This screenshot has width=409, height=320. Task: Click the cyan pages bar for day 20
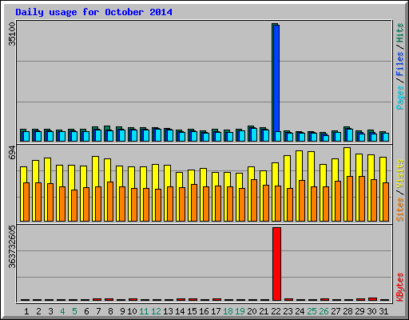(254, 134)
